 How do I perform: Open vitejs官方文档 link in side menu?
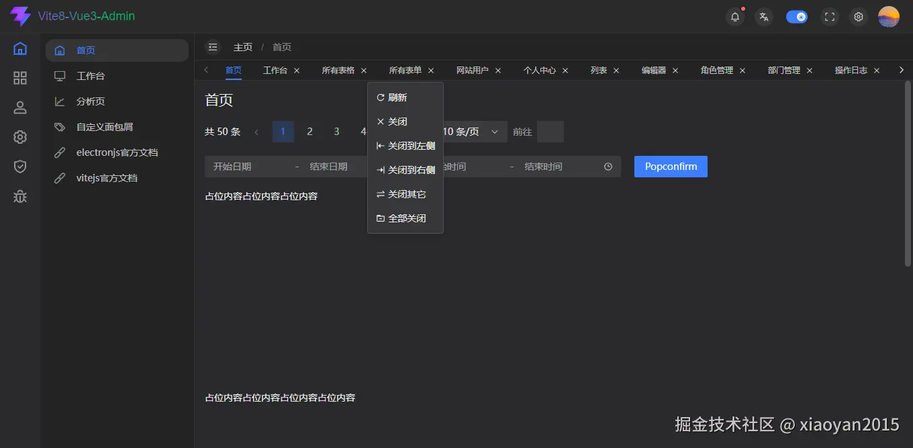pyautogui.click(x=117, y=178)
